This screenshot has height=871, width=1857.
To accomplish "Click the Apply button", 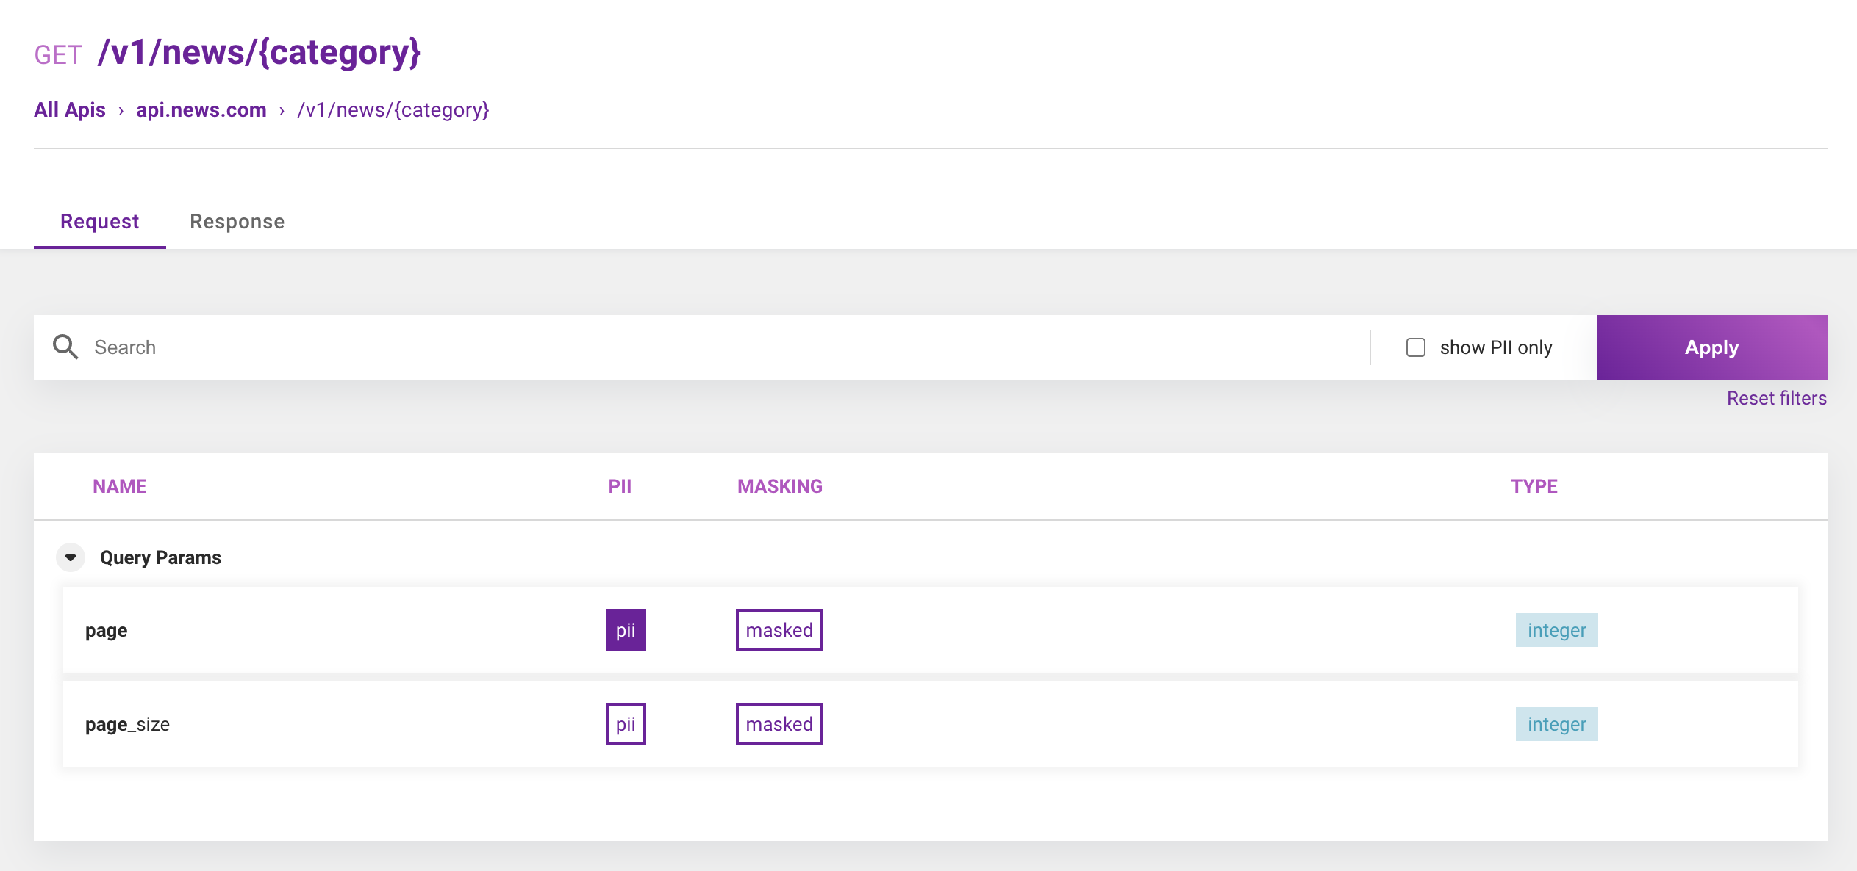I will (x=1711, y=347).
